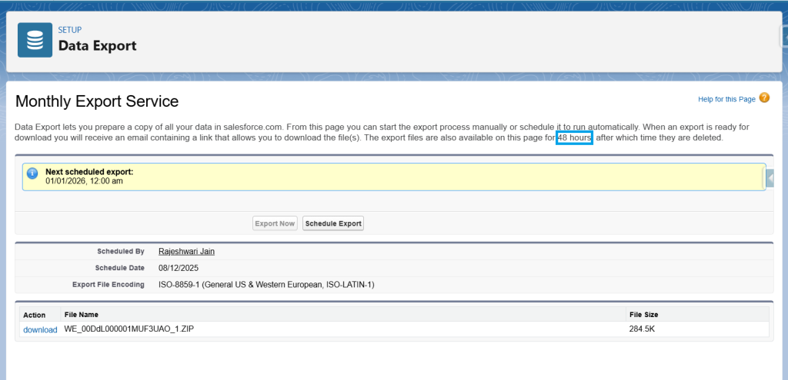
Task: Open Help for this Page link
Action: pos(726,99)
